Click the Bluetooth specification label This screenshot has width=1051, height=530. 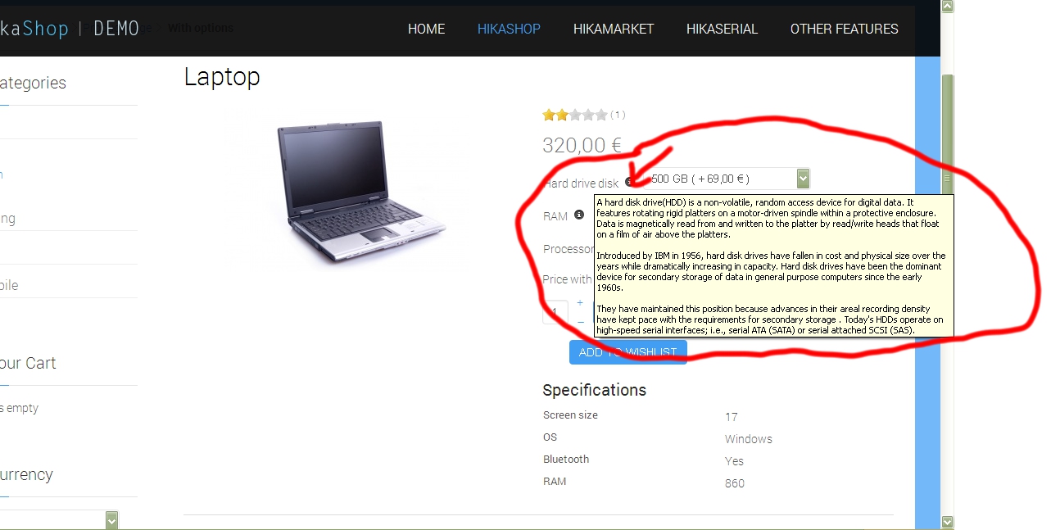point(566,460)
